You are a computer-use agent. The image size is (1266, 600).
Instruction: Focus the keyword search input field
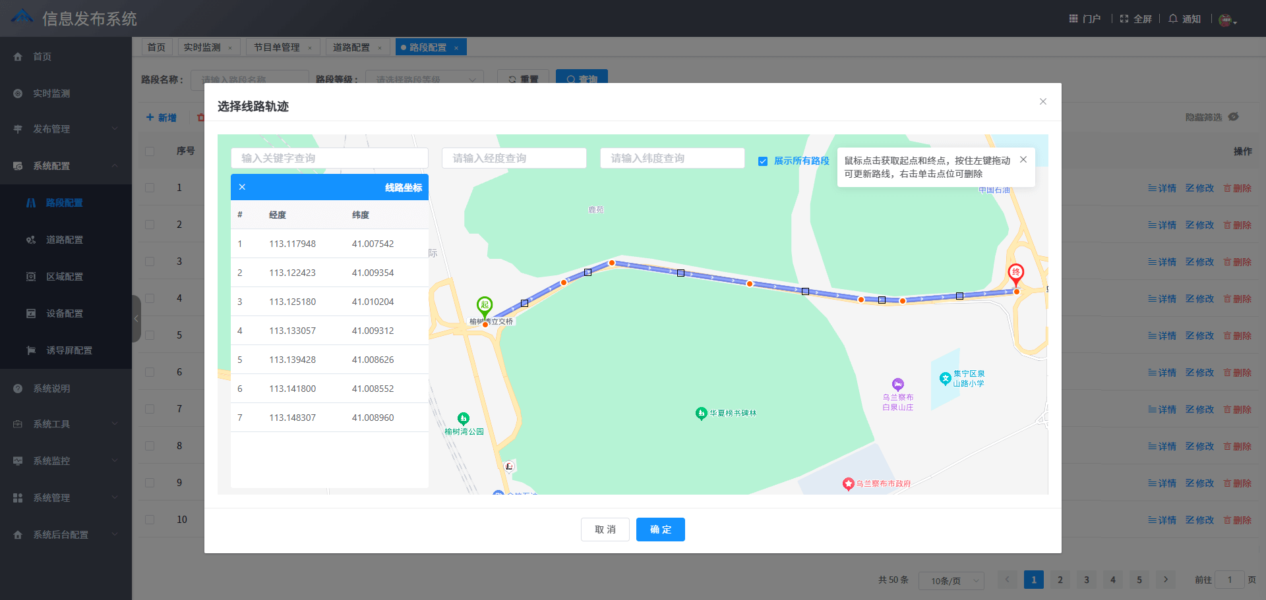[x=330, y=158]
